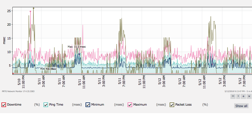This screenshot has height=114, width=252.
Task: Click the '5/11 7:00 AM' axis label
Action: (62, 81)
